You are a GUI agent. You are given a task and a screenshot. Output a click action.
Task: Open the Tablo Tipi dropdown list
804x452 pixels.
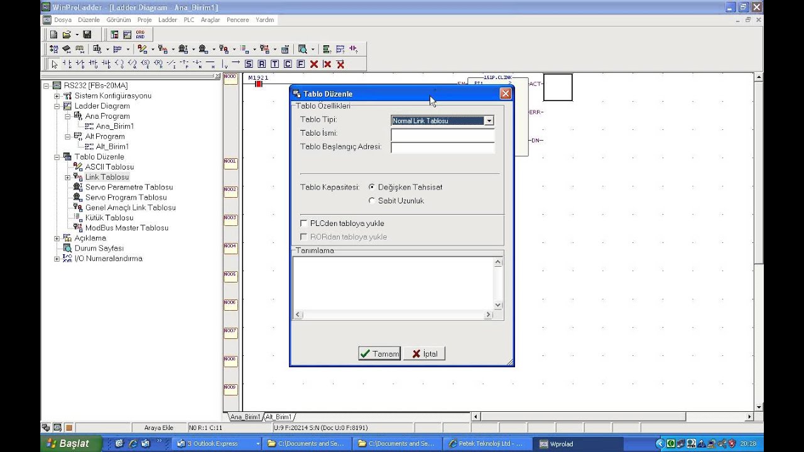pos(489,121)
